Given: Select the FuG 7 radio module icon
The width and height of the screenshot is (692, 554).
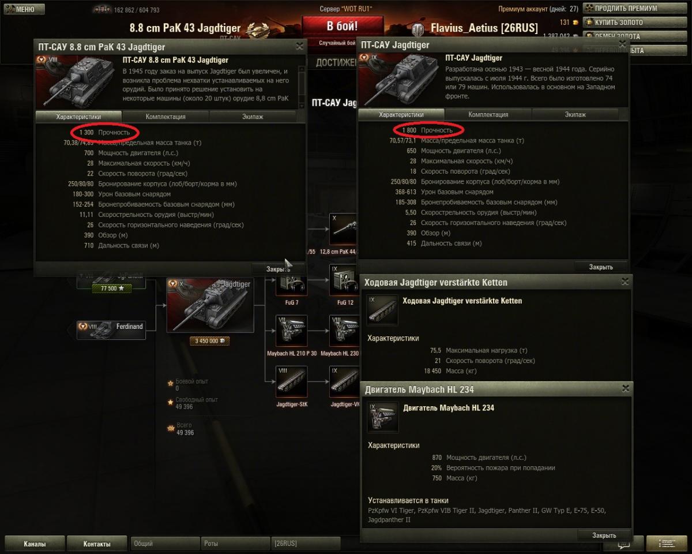Looking at the screenshot, I should (x=292, y=284).
